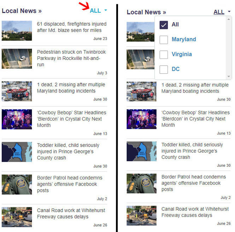Screen dimensions: 235x232
Task: Select the DC checkbox
Action: pos(164,69)
